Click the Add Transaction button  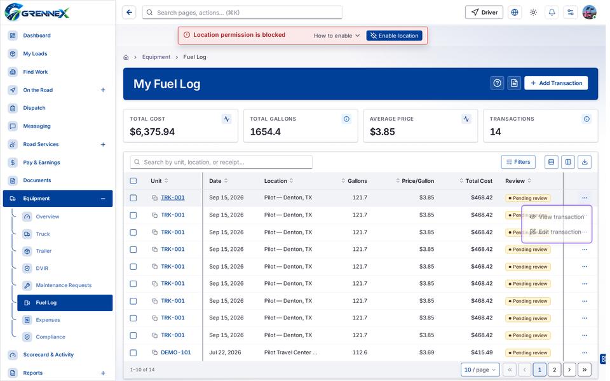click(556, 83)
